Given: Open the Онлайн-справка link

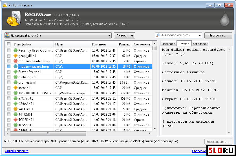Looking at the screenshot, I should 17,151.
